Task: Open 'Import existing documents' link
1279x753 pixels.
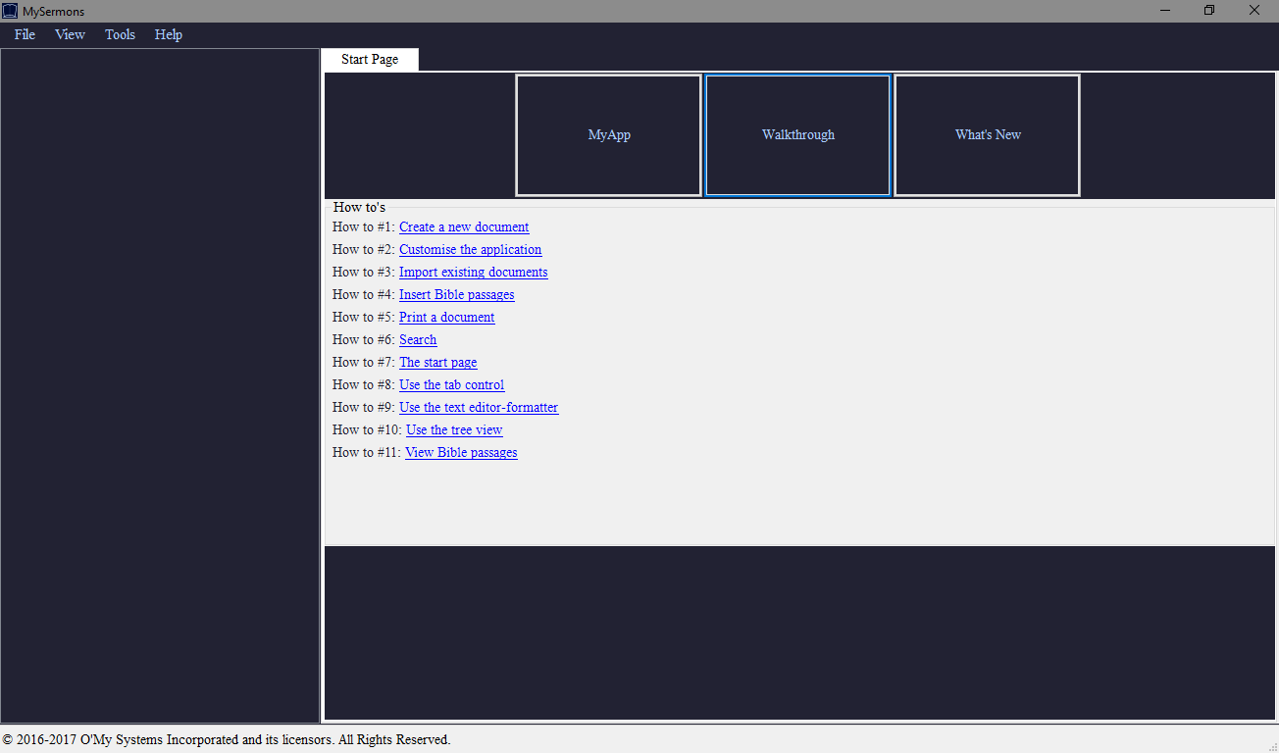Action: coord(473,273)
